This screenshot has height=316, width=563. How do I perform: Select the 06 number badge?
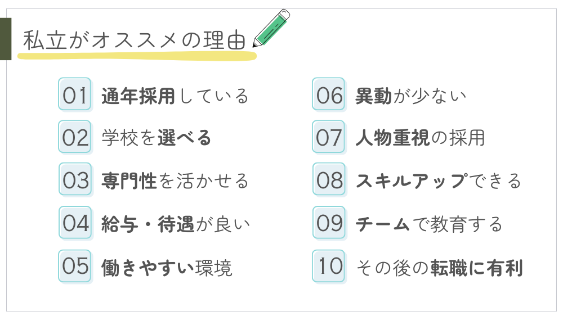click(x=329, y=94)
